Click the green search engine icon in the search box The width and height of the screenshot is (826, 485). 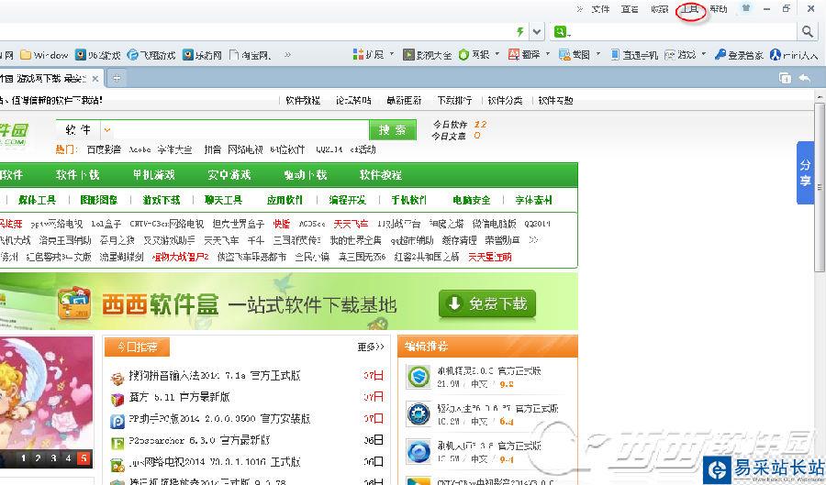tap(560, 32)
